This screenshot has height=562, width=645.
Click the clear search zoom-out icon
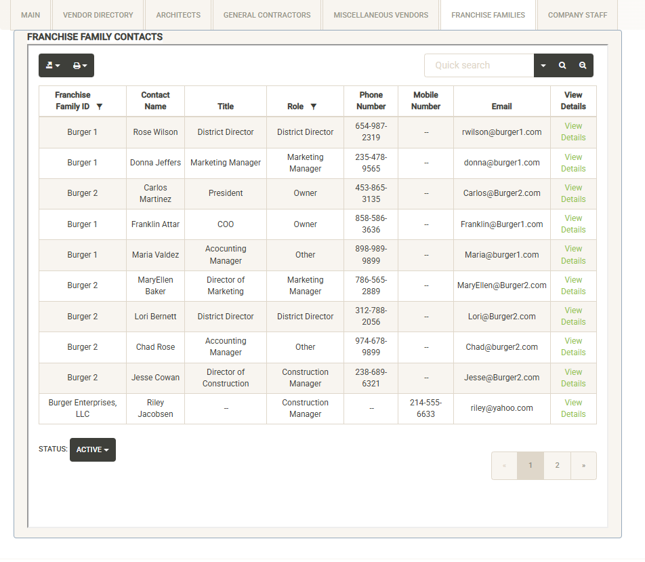[x=583, y=66]
